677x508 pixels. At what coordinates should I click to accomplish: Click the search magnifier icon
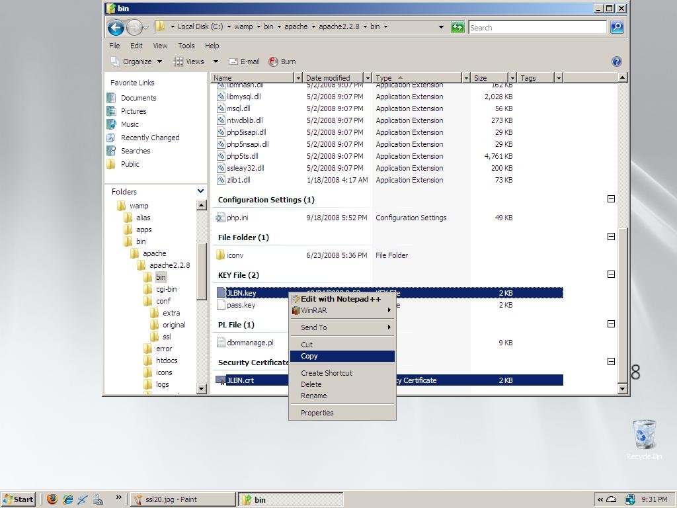point(616,27)
